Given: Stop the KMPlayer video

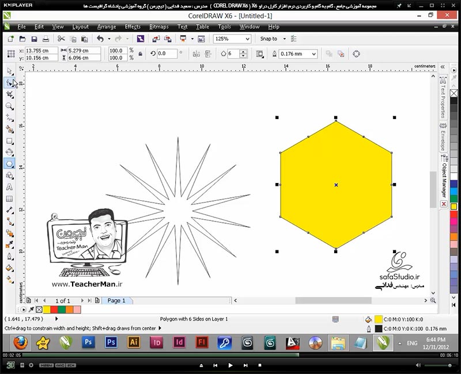Looking at the screenshot, I should [x=260, y=365].
